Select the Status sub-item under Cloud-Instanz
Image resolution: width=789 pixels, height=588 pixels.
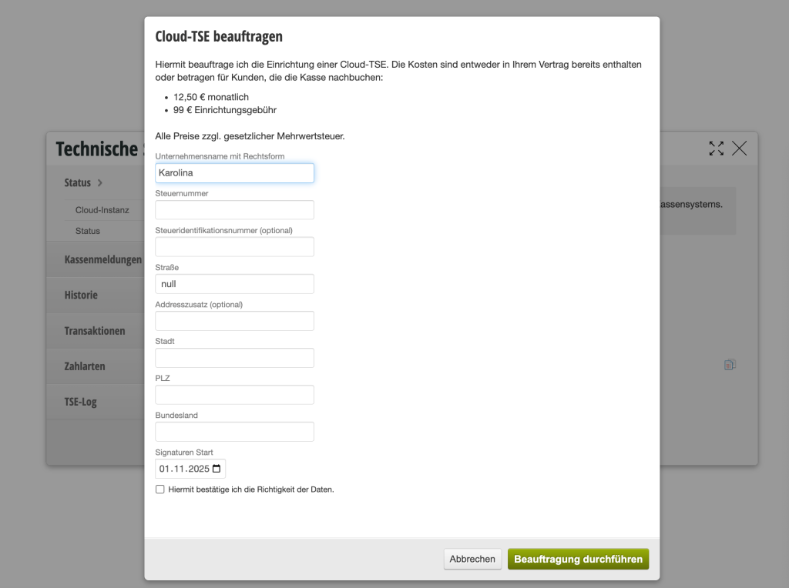pyautogui.click(x=88, y=231)
